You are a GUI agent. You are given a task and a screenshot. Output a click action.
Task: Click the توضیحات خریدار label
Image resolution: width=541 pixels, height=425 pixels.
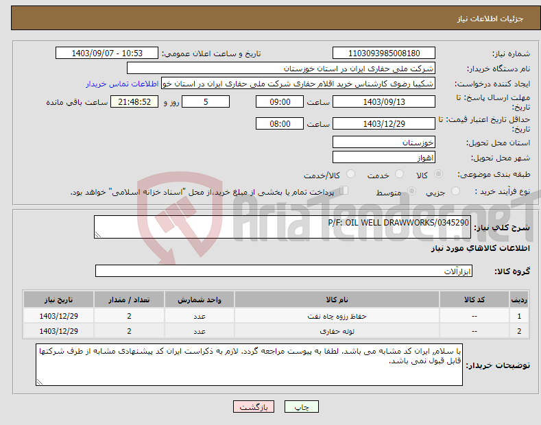[x=498, y=365]
